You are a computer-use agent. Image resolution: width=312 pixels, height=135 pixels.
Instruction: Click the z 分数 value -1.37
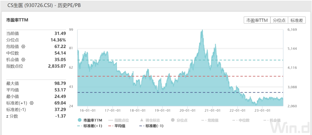pyautogui.click(x=61, y=116)
